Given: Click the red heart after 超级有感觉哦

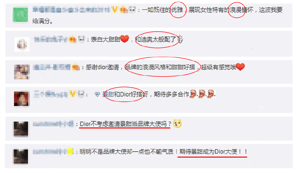Looking at the screenshot, I should pos(241,67).
